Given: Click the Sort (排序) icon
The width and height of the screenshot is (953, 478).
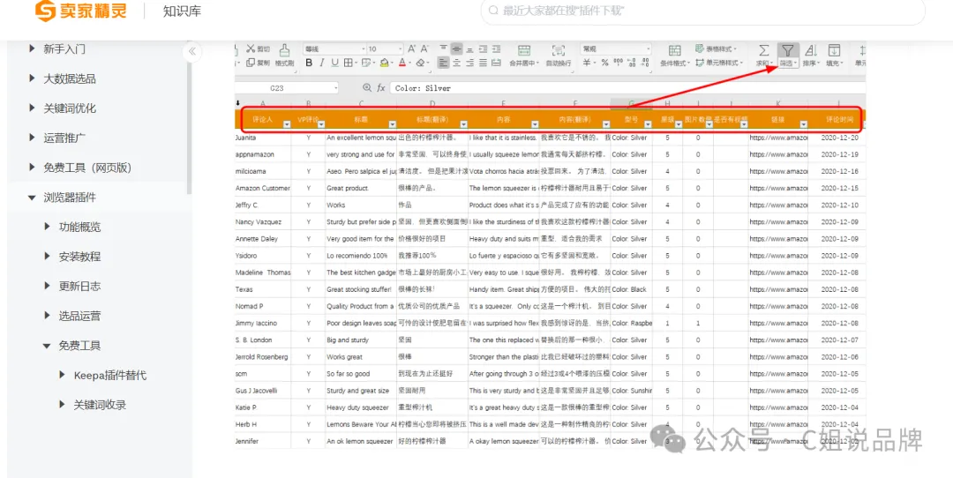Looking at the screenshot, I should click(x=810, y=49).
